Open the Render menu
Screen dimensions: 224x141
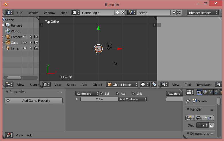(x=33, y=13)
